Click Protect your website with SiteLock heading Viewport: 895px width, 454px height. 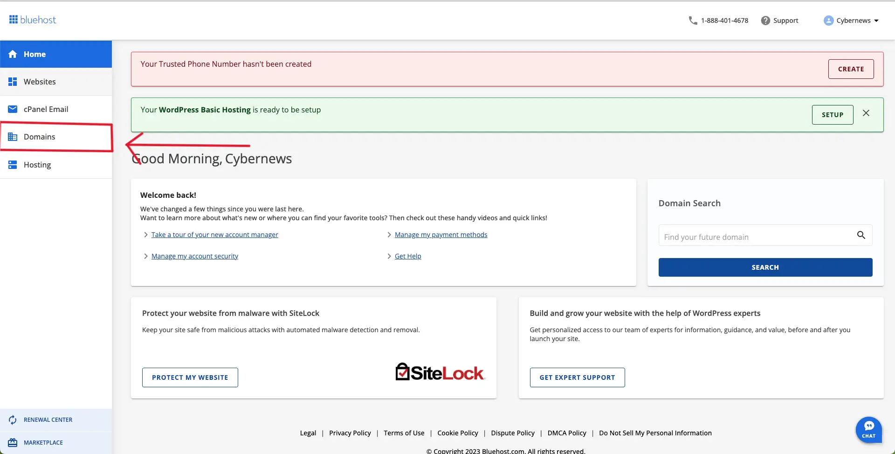[x=231, y=313]
